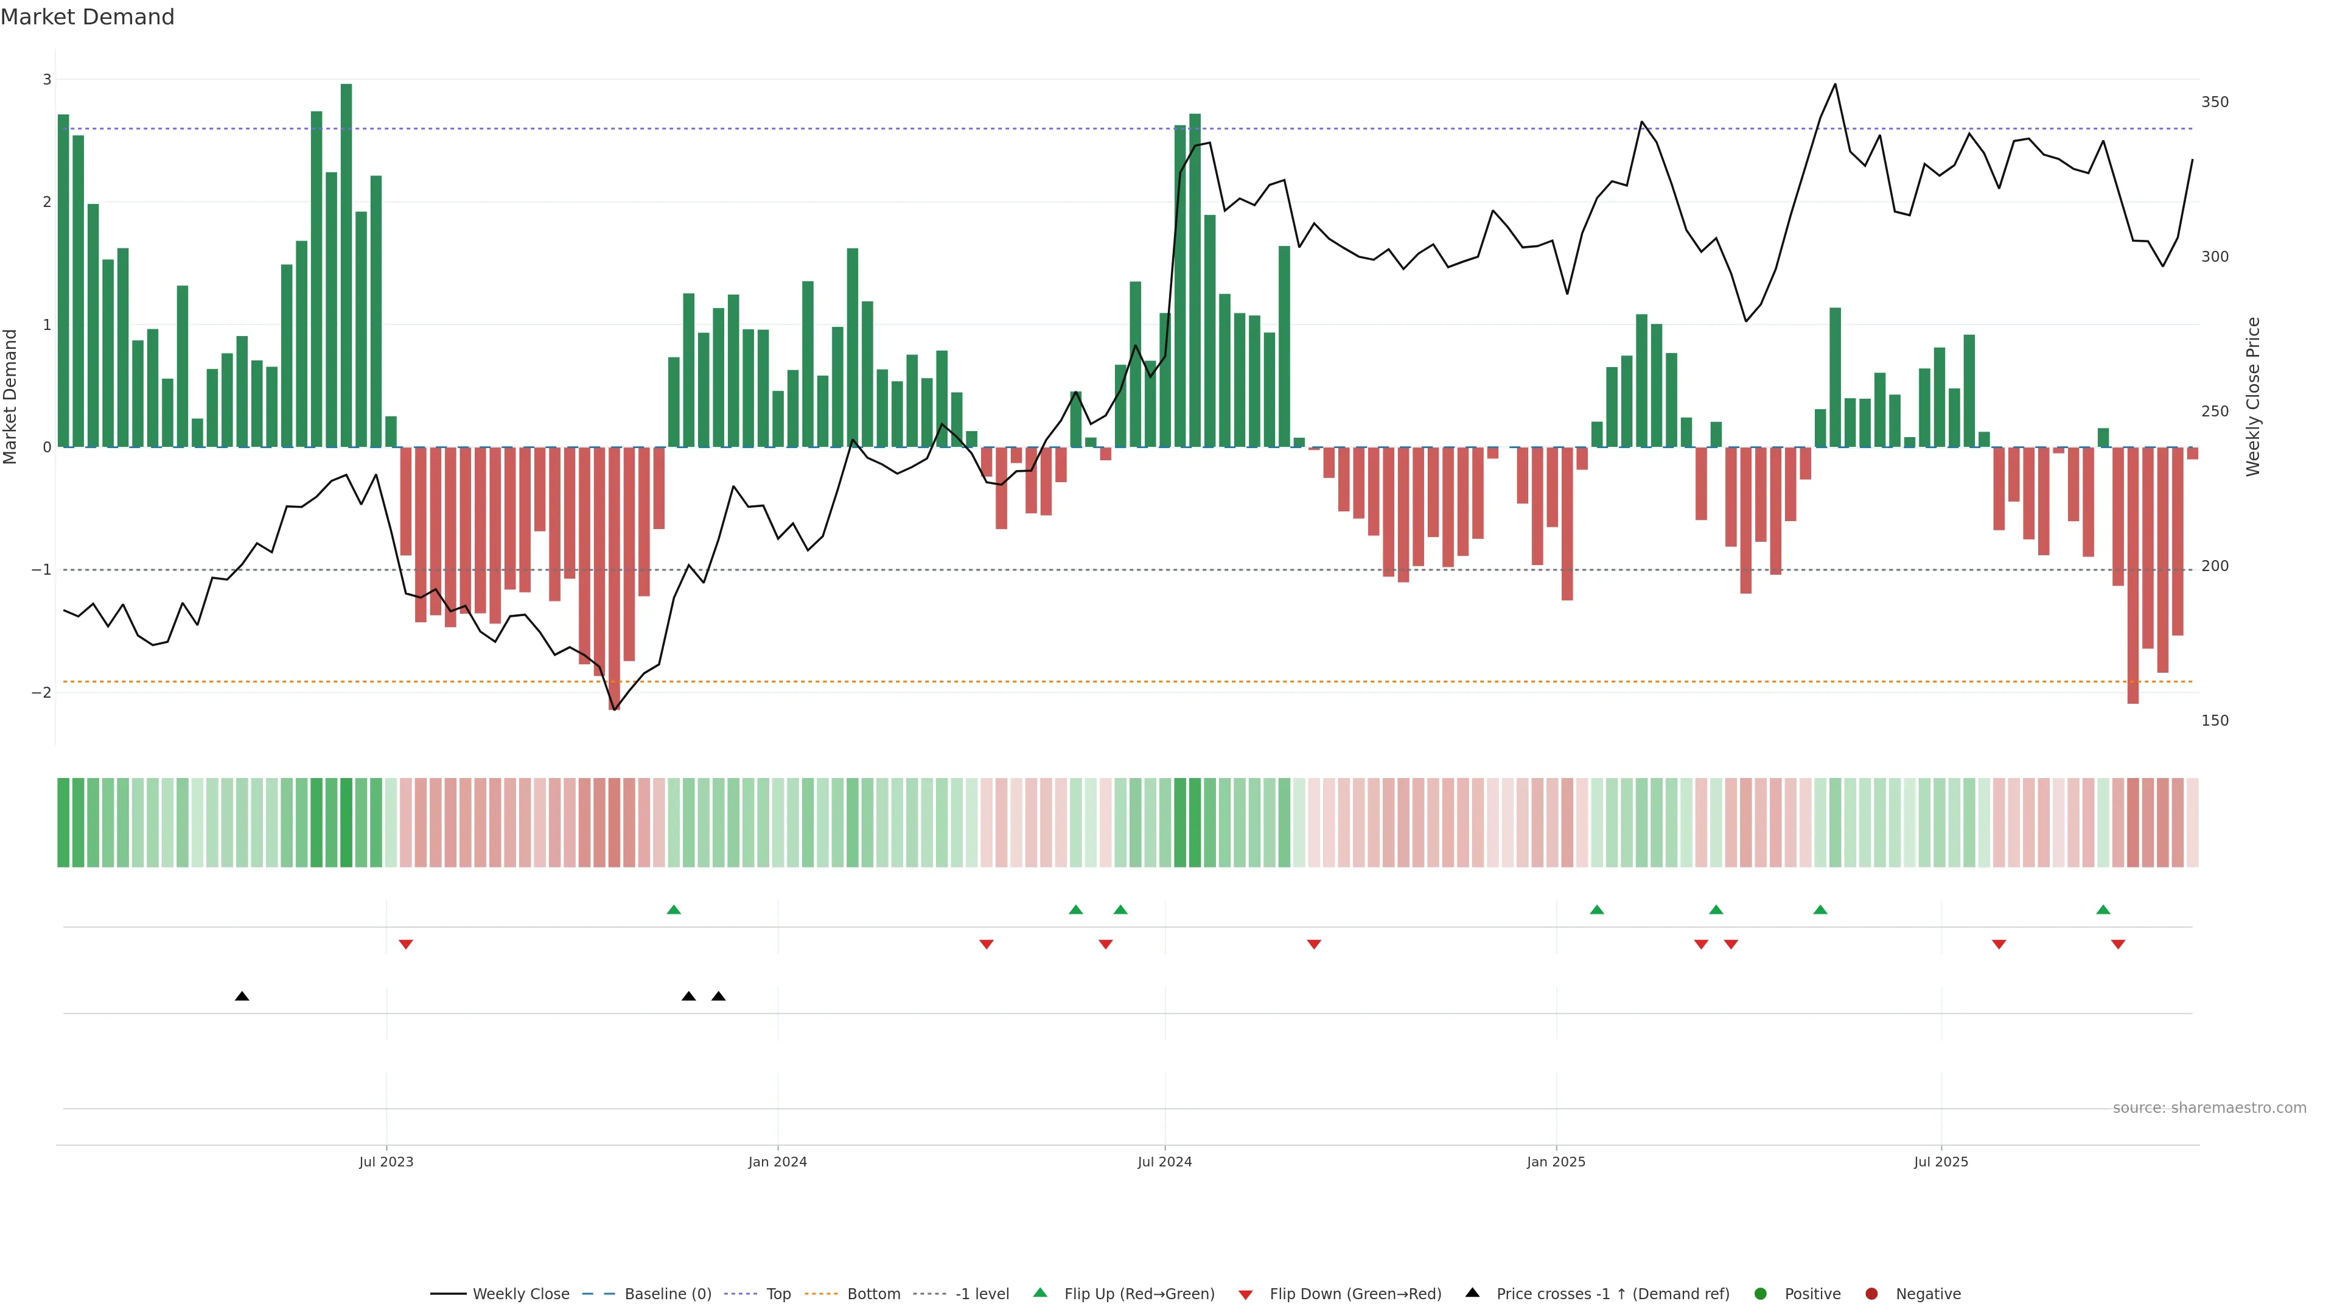This screenshot has height=1315, width=2337.
Task: Click the first black triangle price-cross marker
Action: click(242, 995)
